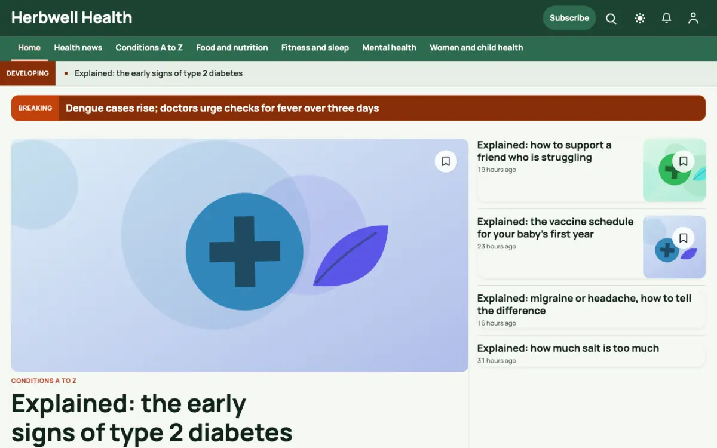Open the search icon in header

611,18
